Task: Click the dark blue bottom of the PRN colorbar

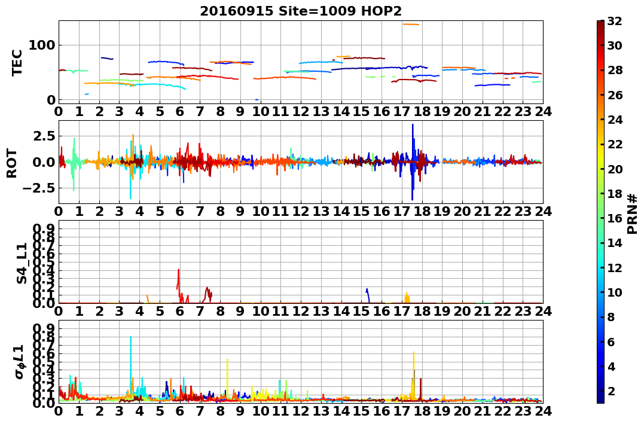Action: pos(600,398)
